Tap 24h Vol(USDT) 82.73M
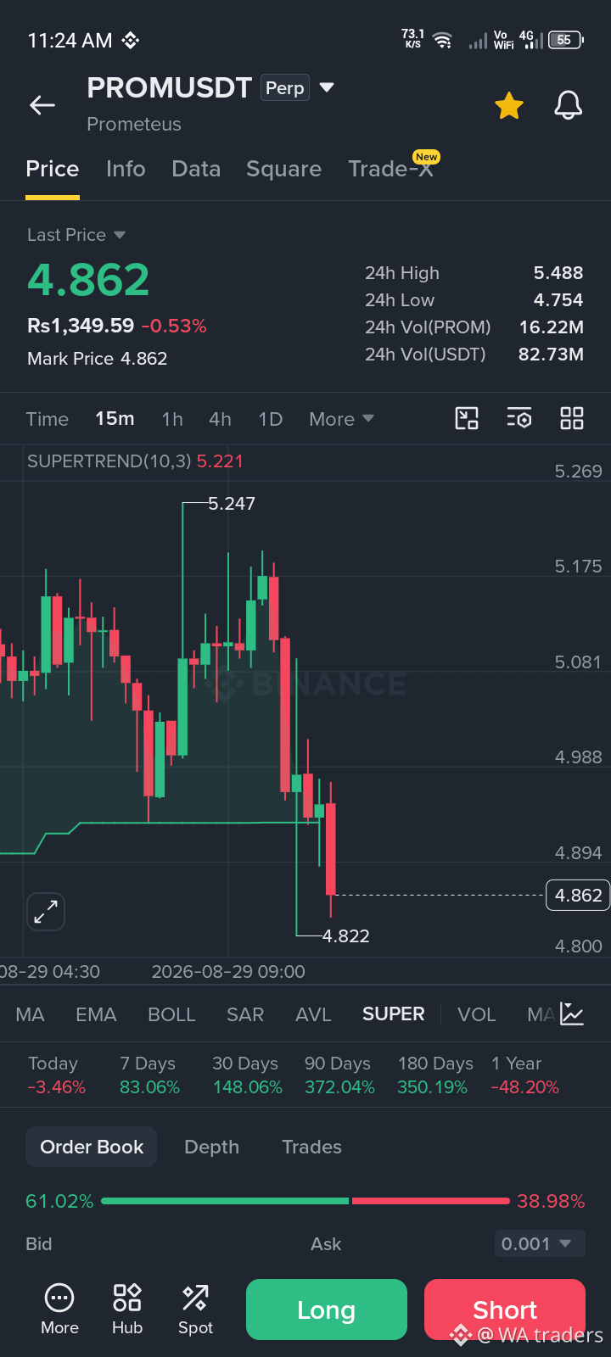The height and width of the screenshot is (1357, 611). (x=551, y=355)
